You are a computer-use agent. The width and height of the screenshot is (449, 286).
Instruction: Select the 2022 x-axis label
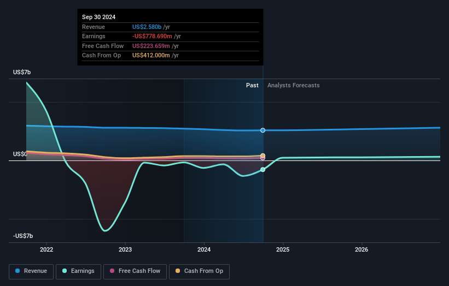[46, 250]
